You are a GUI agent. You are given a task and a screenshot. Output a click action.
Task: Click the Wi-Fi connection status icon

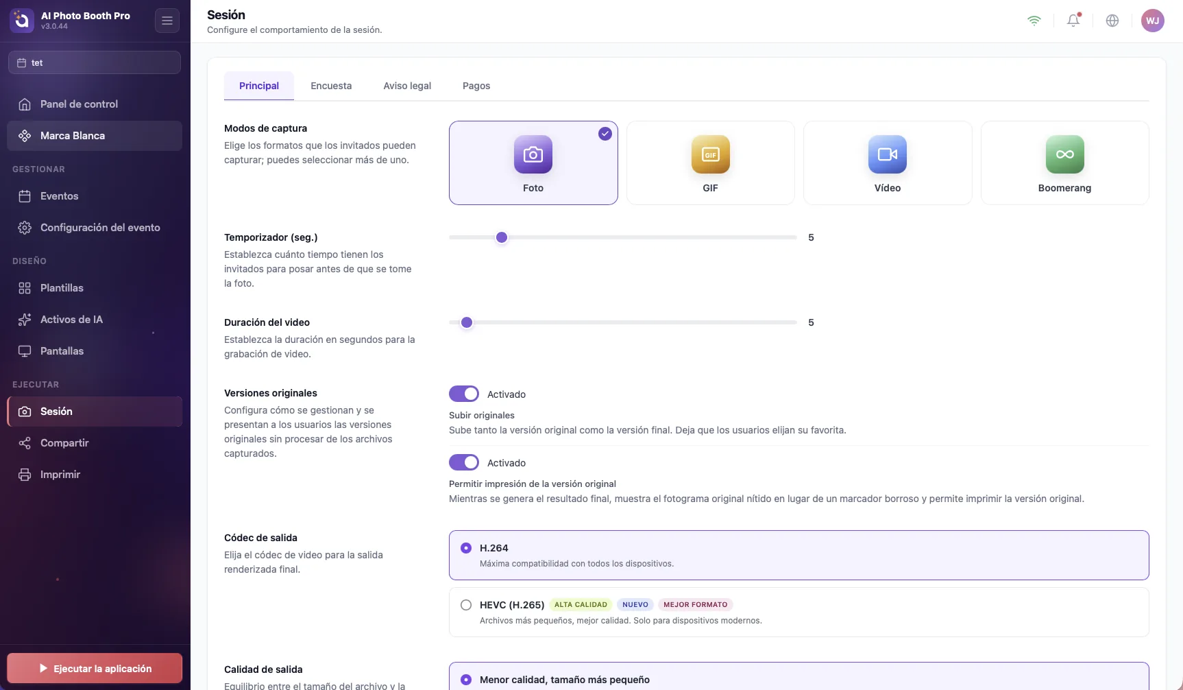click(x=1034, y=21)
